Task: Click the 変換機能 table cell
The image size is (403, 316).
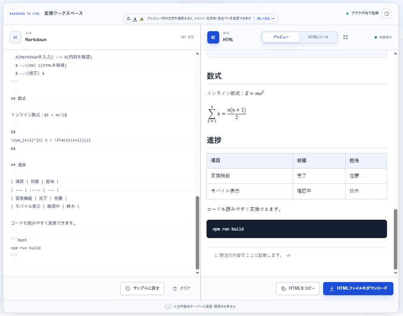Action: click(x=250, y=176)
